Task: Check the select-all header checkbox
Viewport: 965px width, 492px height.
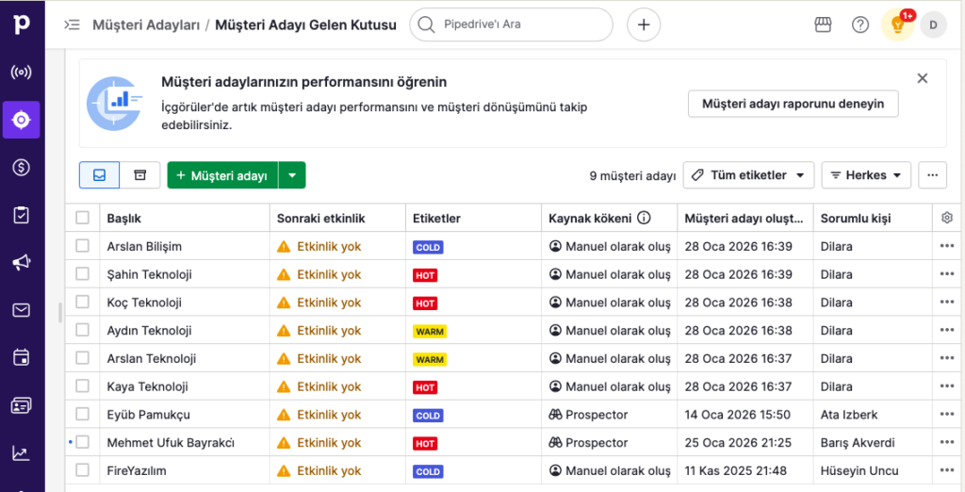Action: tap(83, 218)
